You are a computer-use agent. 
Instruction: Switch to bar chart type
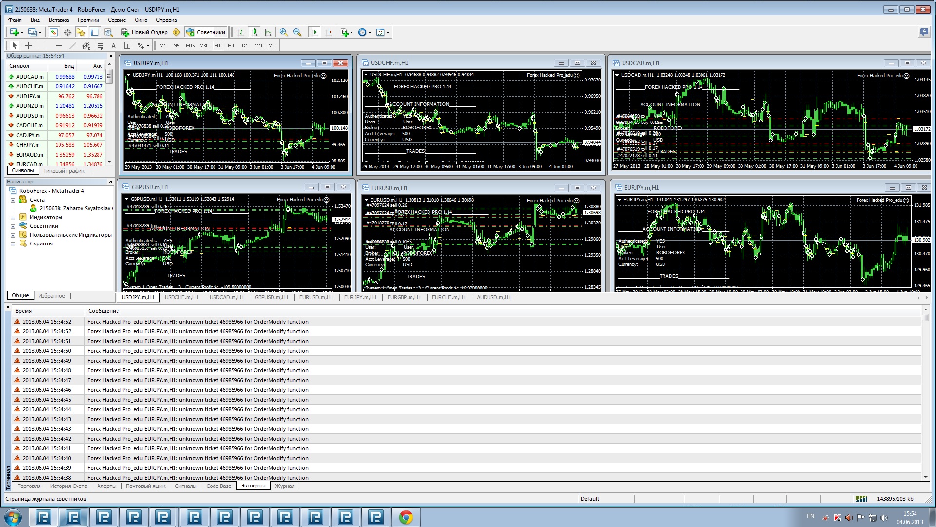tap(240, 32)
